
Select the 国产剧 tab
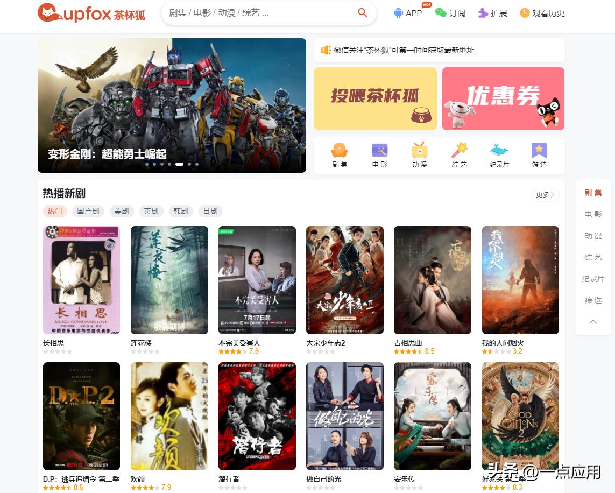[88, 211]
